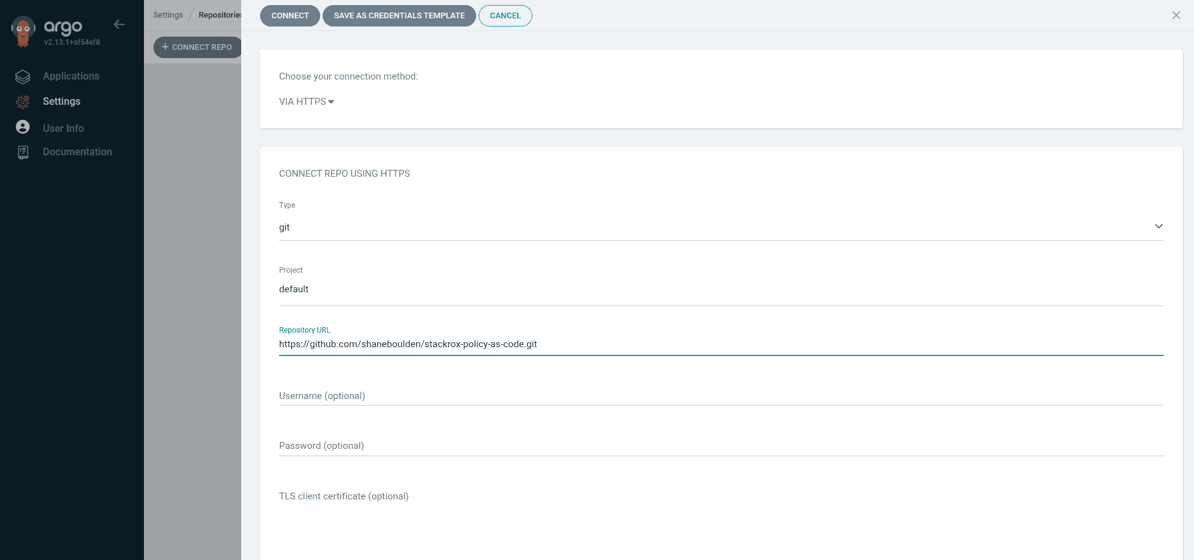The width and height of the screenshot is (1194, 560).
Task: Click the 'CONNECT REPO USING HTTPS' heading
Action: [344, 174]
